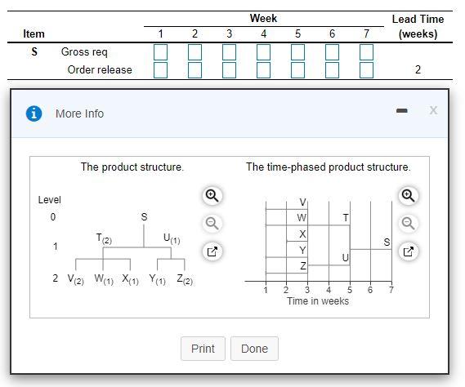
Task: Click the 'Level' label in product structure
Action: (x=50, y=200)
